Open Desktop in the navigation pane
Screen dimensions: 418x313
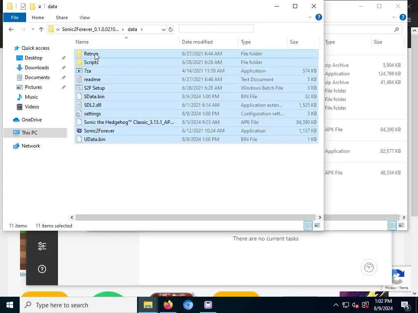click(33, 58)
